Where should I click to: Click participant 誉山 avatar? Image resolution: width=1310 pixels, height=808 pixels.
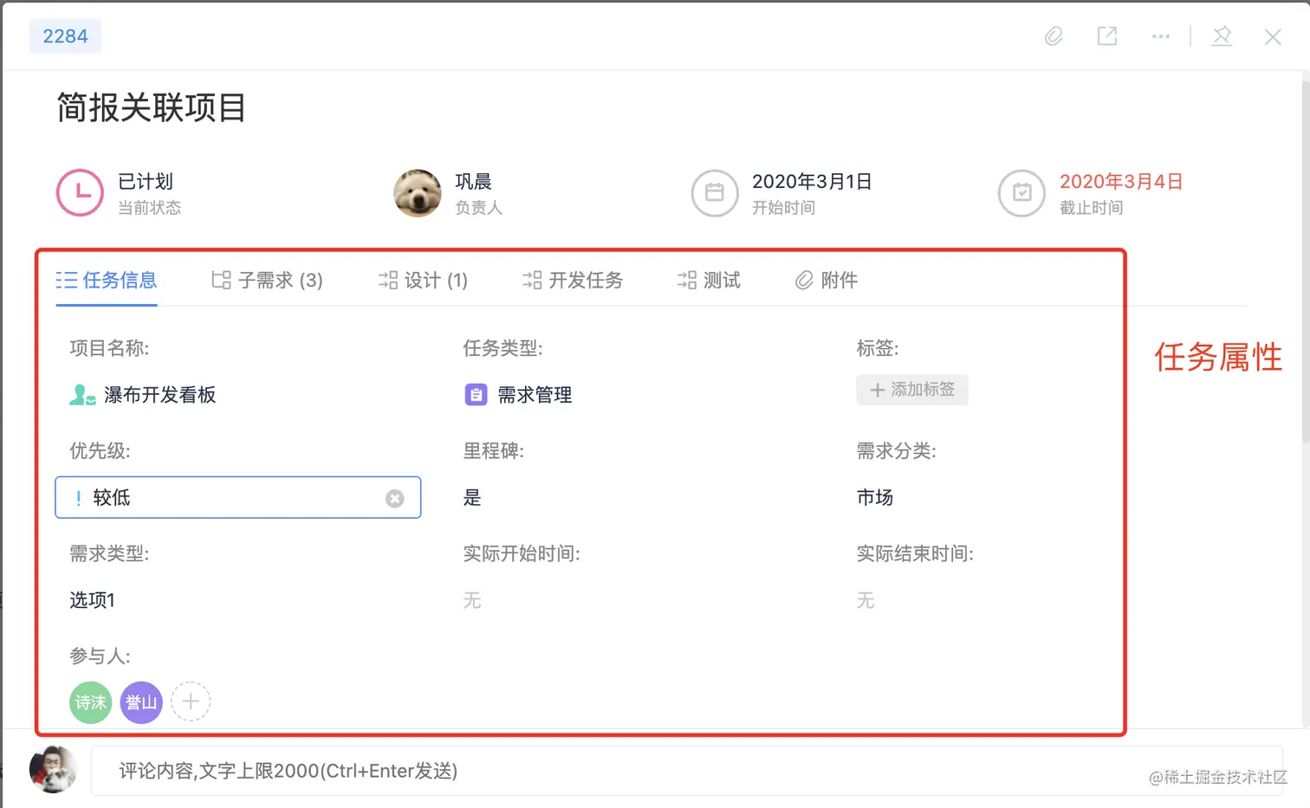(x=141, y=702)
